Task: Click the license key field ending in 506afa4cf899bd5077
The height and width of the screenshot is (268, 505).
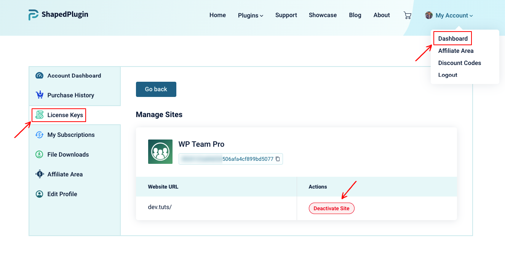Action: (x=230, y=159)
